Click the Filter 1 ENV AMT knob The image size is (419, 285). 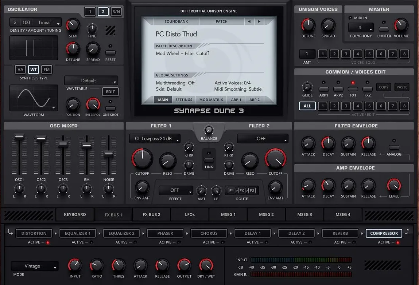click(x=142, y=187)
